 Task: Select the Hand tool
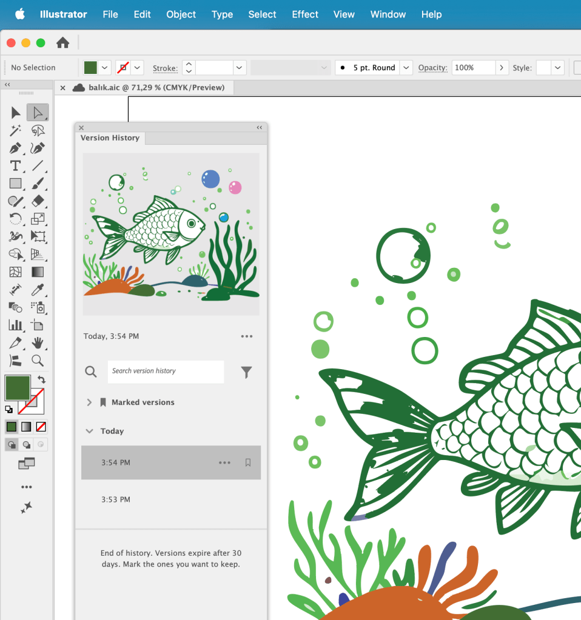coord(38,343)
